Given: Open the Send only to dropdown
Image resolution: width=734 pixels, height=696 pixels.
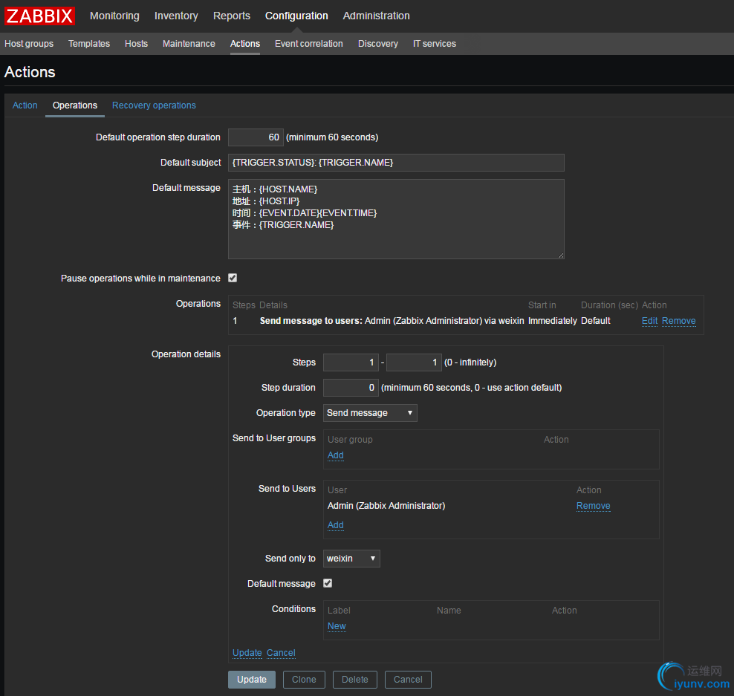Looking at the screenshot, I should coord(351,559).
